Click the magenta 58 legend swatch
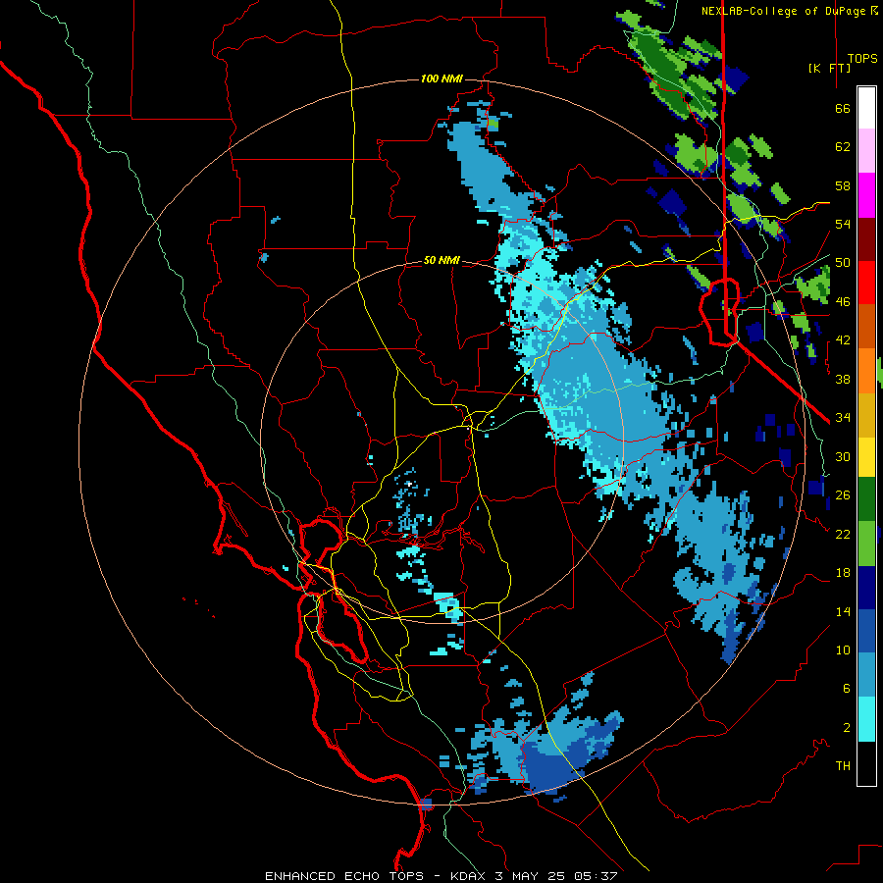 (x=866, y=195)
